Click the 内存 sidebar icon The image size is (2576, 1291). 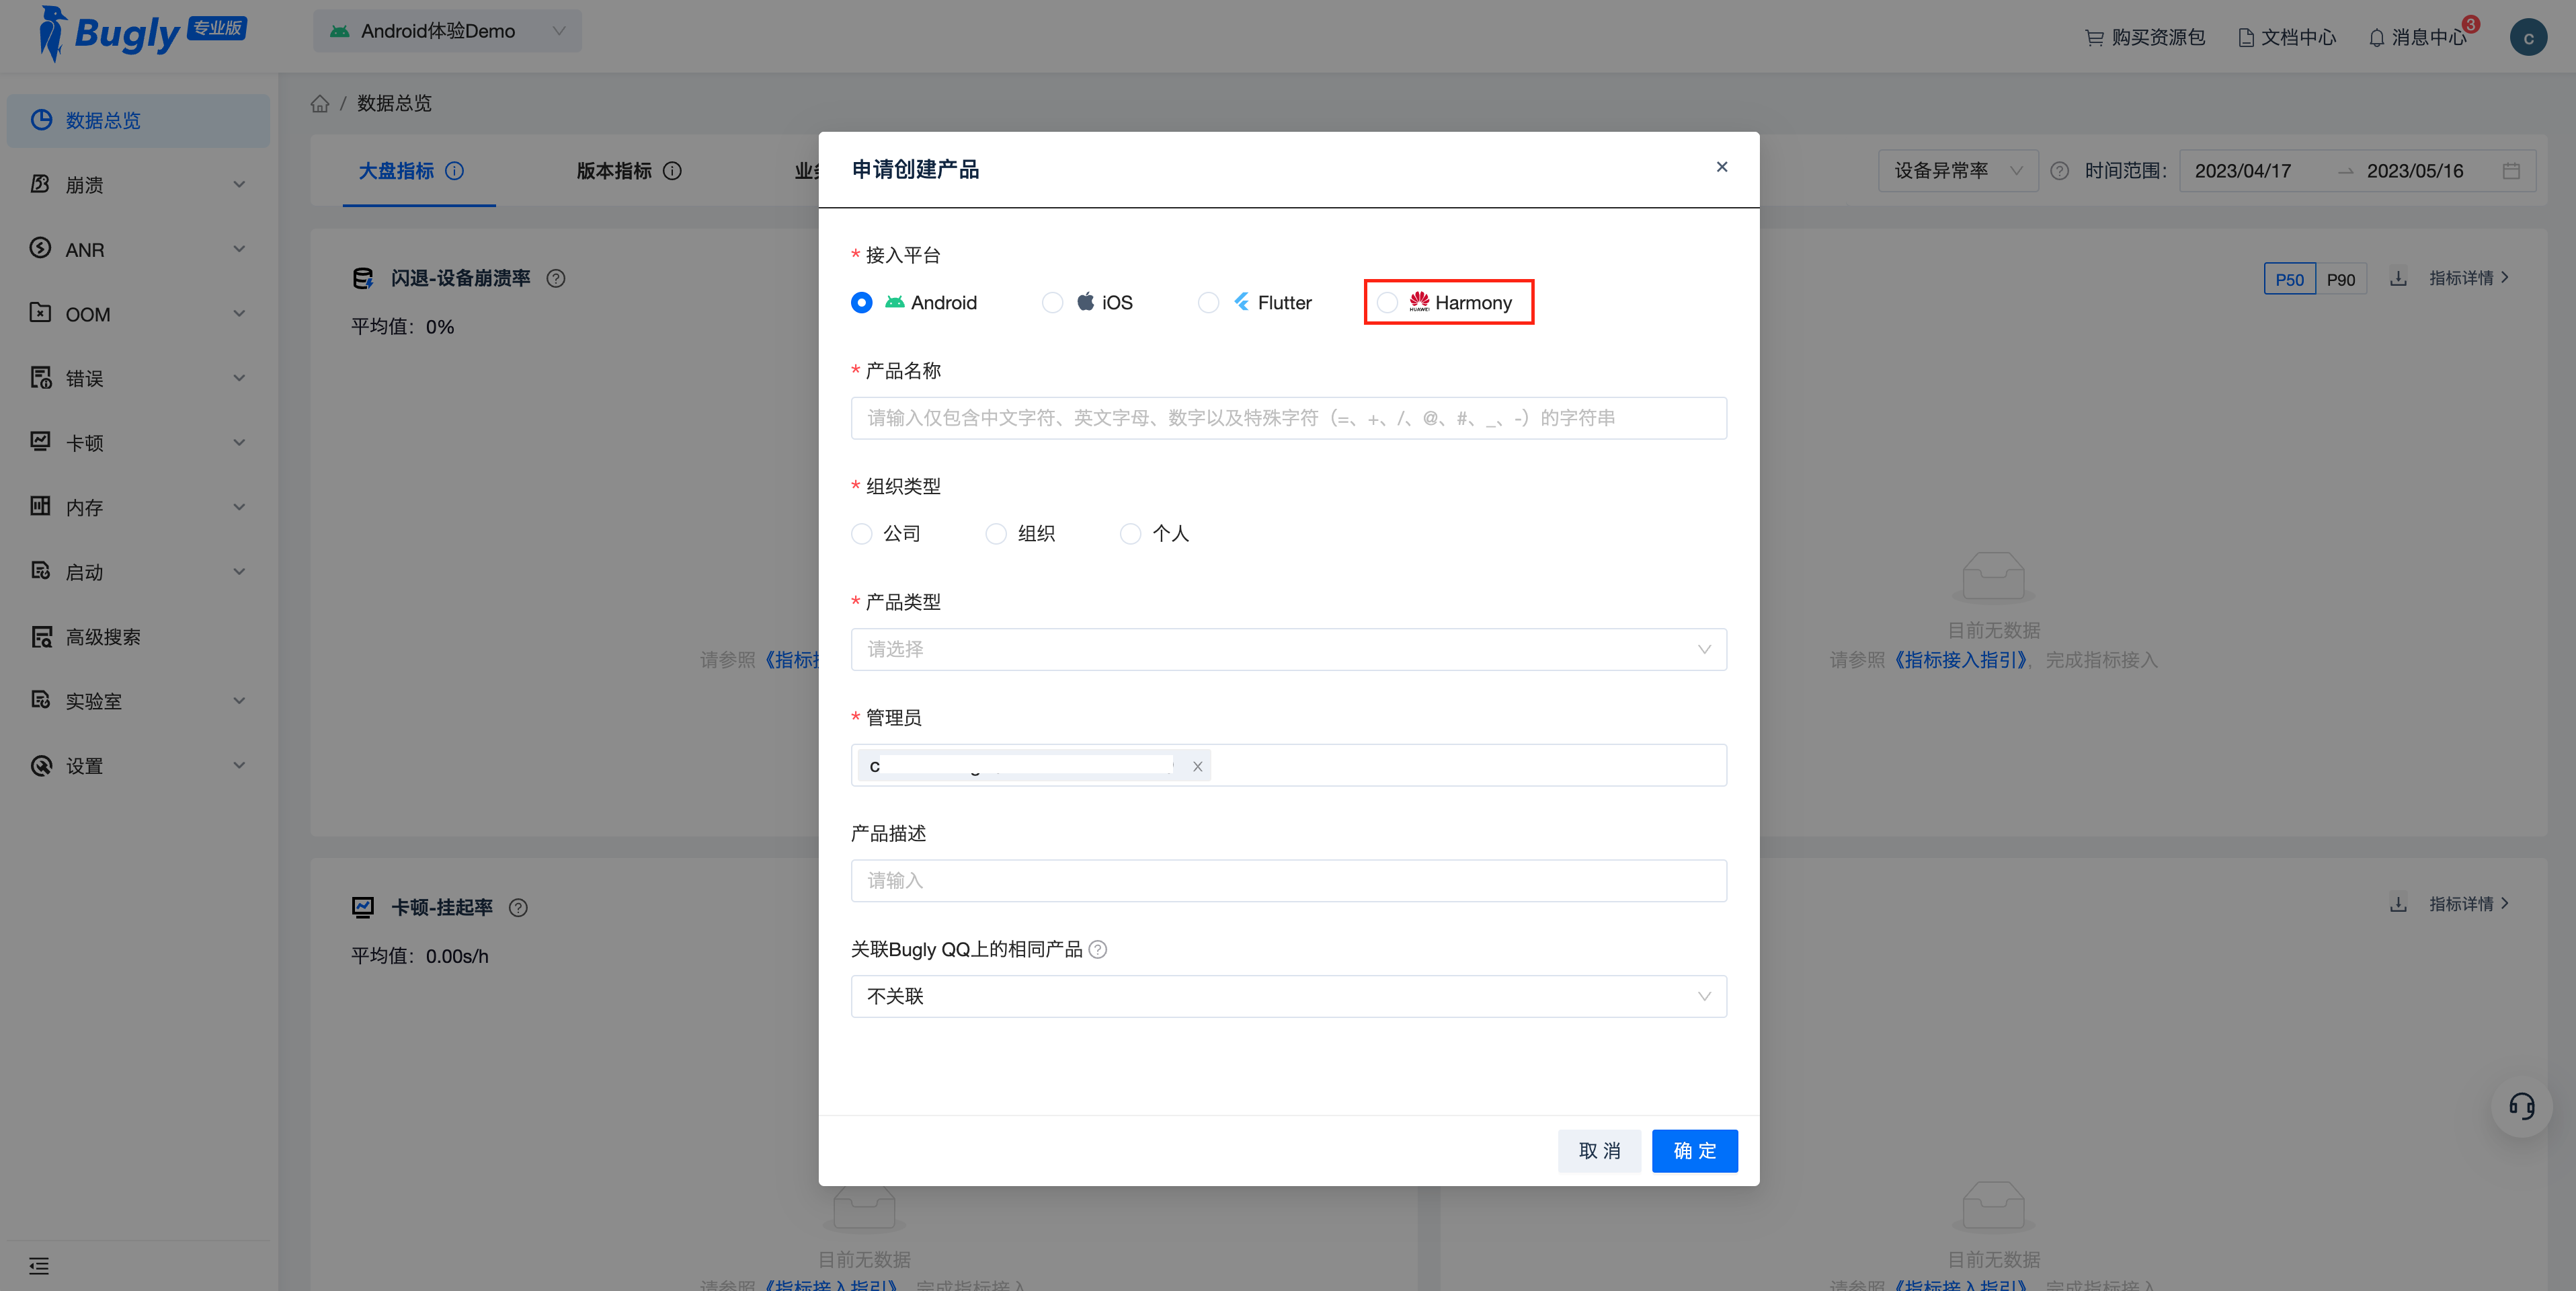point(40,506)
